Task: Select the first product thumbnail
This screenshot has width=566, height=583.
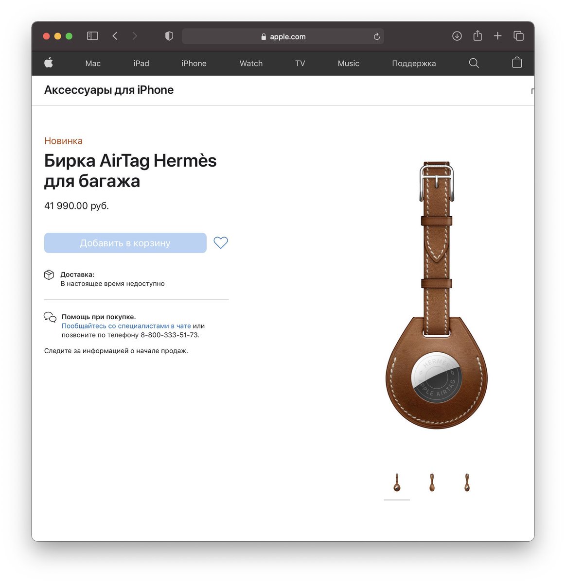Action: coord(397,482)
